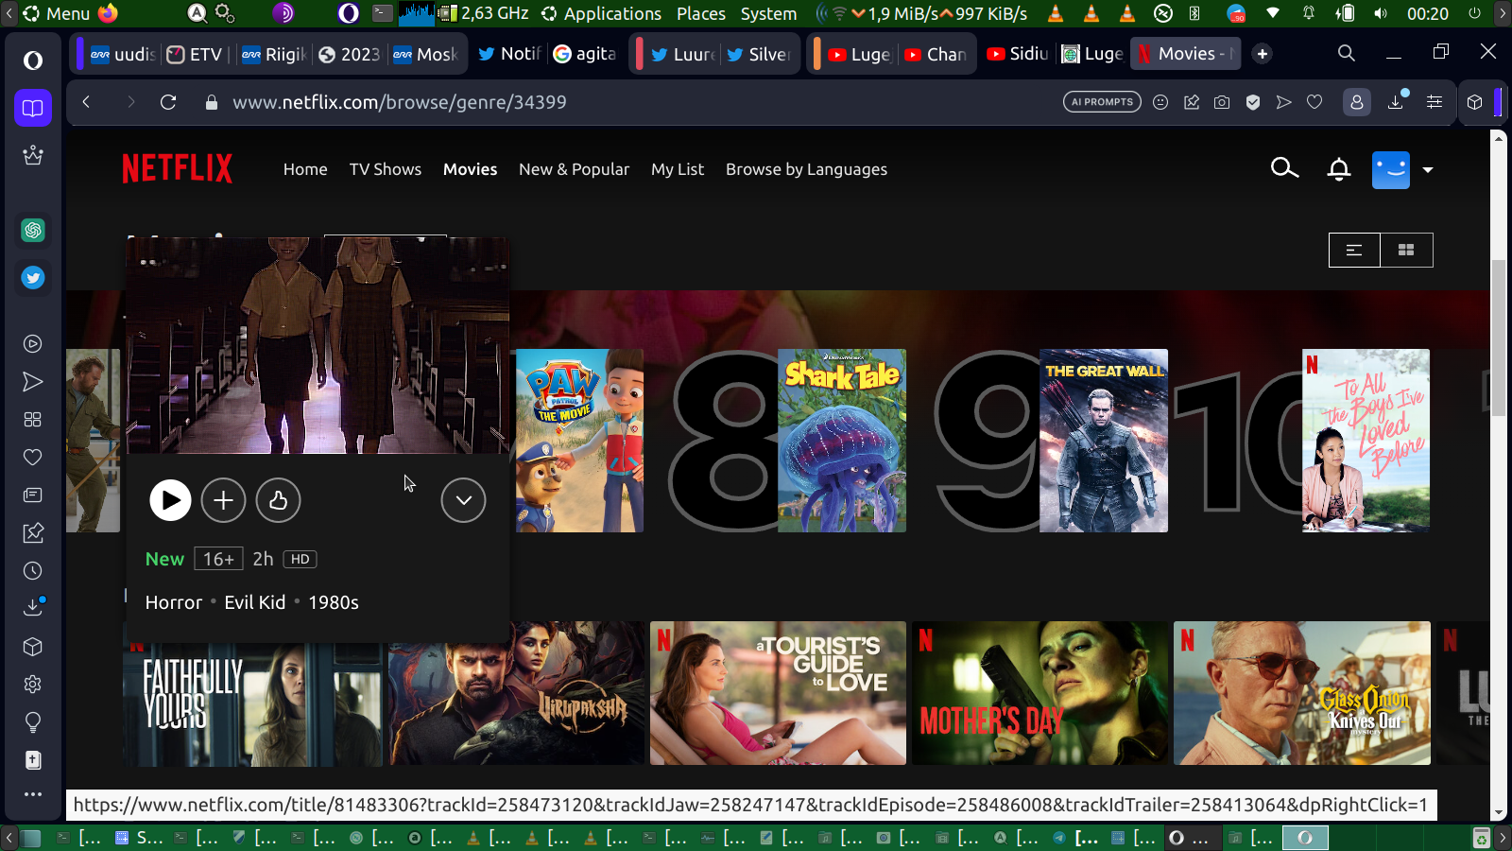Go back in the browser
The height and width of the screenshot is (851, 1512).
[x=86, y=102]
